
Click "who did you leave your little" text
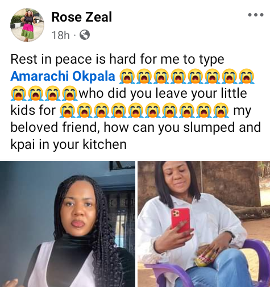coord(163,93)
